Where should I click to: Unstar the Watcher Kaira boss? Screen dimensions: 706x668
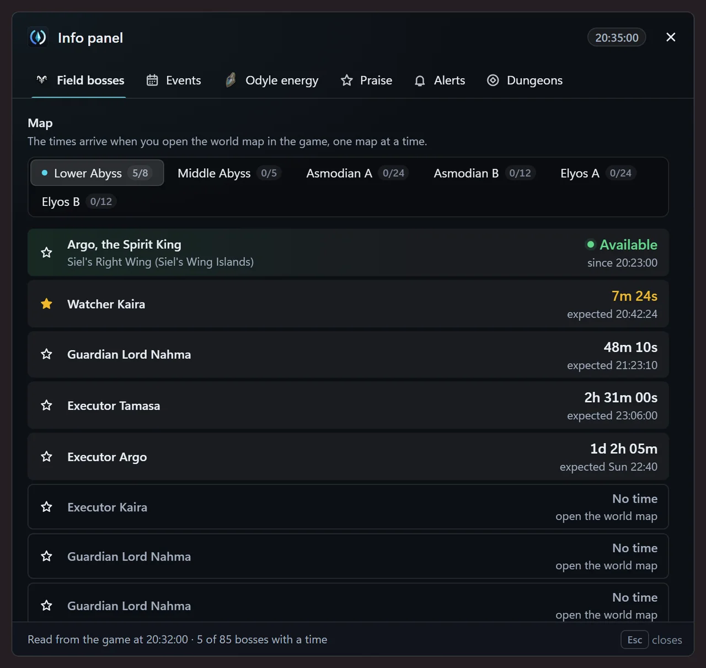(x=46, y=304)
